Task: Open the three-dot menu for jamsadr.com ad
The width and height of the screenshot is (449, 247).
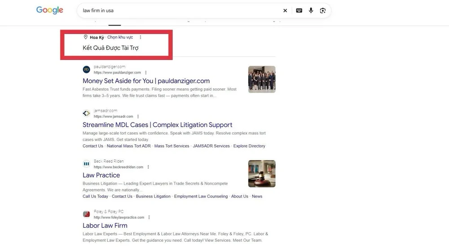Action: click(x=138, y=117)
